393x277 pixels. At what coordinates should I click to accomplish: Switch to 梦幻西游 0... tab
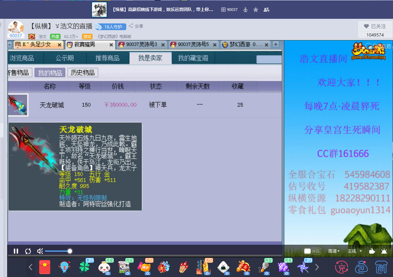point(245,45)
